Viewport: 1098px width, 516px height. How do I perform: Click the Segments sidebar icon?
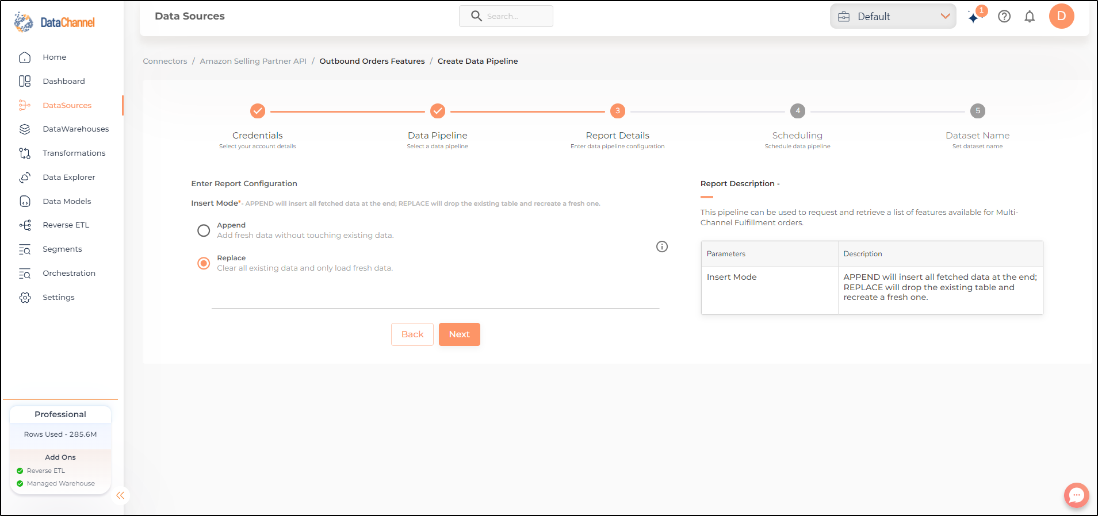(x=25, y=249)
